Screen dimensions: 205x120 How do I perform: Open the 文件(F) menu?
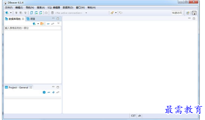click(9, 8)
